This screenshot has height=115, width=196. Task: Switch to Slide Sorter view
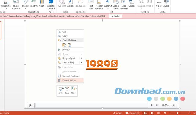pyautogui.click(x=152, y=113)
